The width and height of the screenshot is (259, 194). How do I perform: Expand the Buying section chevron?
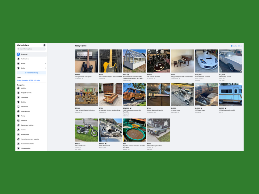[x=45, y=63]
